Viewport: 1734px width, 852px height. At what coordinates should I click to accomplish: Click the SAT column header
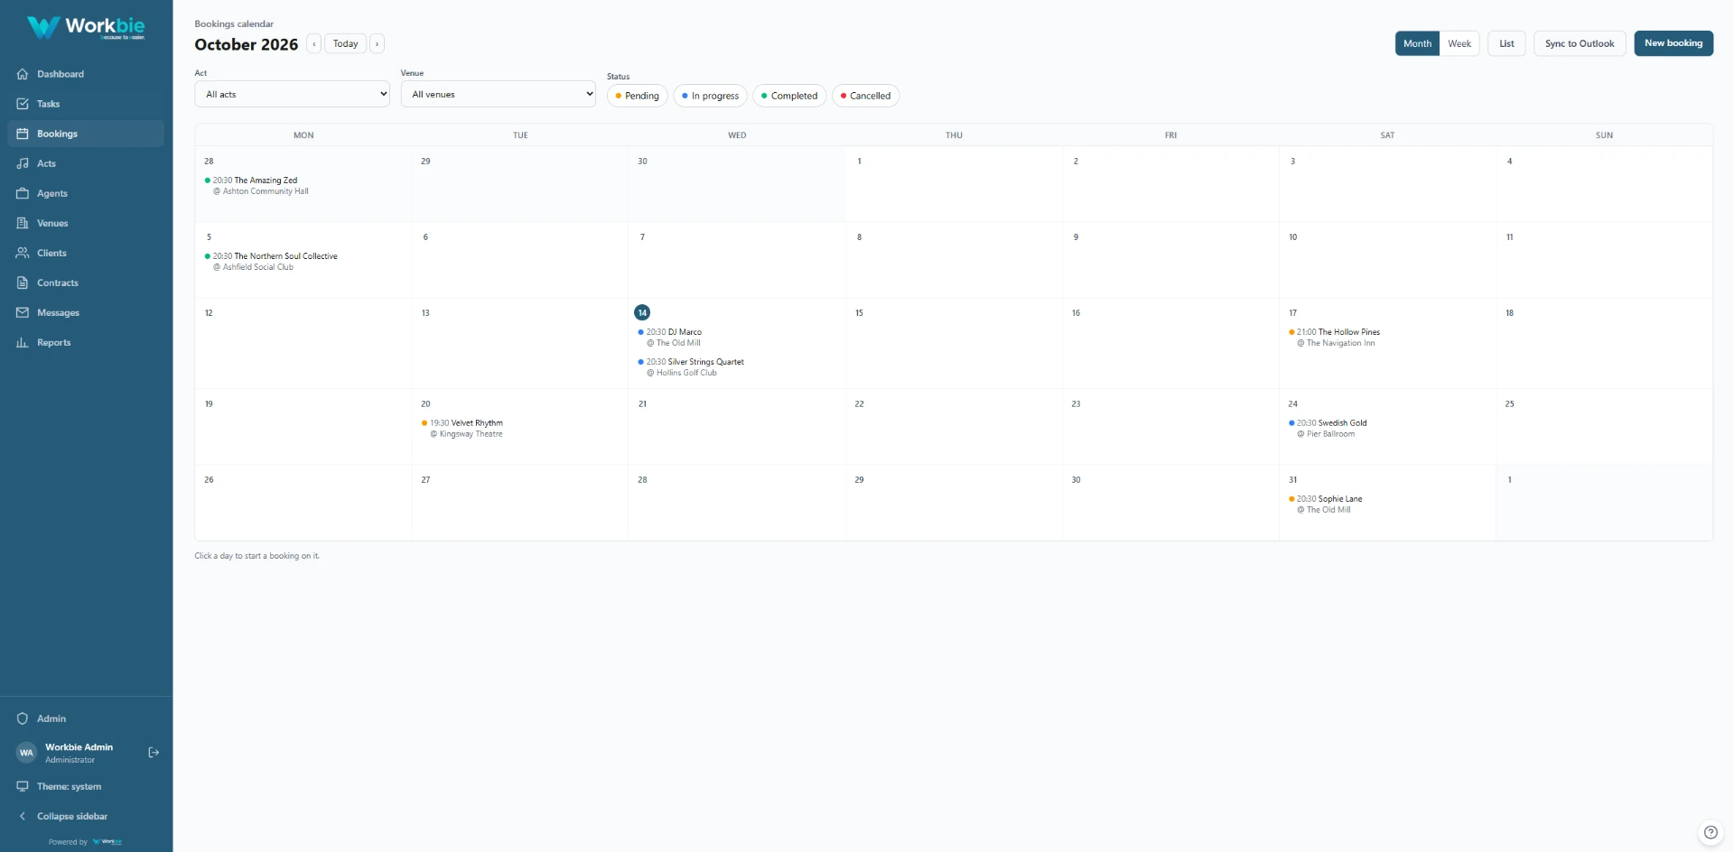tap(1387, 135)
